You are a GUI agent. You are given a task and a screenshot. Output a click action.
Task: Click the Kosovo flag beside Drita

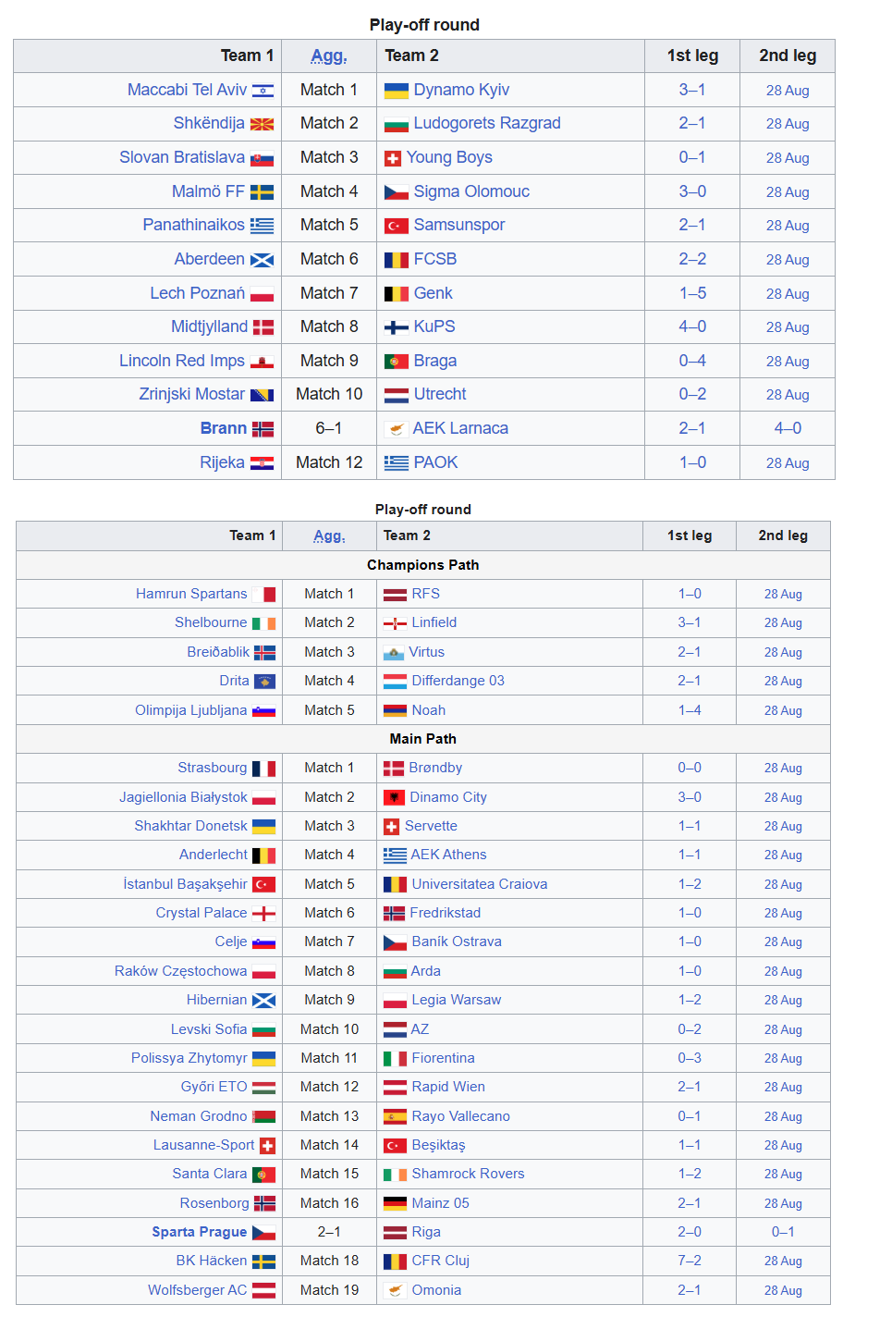(x=265, y=682)
